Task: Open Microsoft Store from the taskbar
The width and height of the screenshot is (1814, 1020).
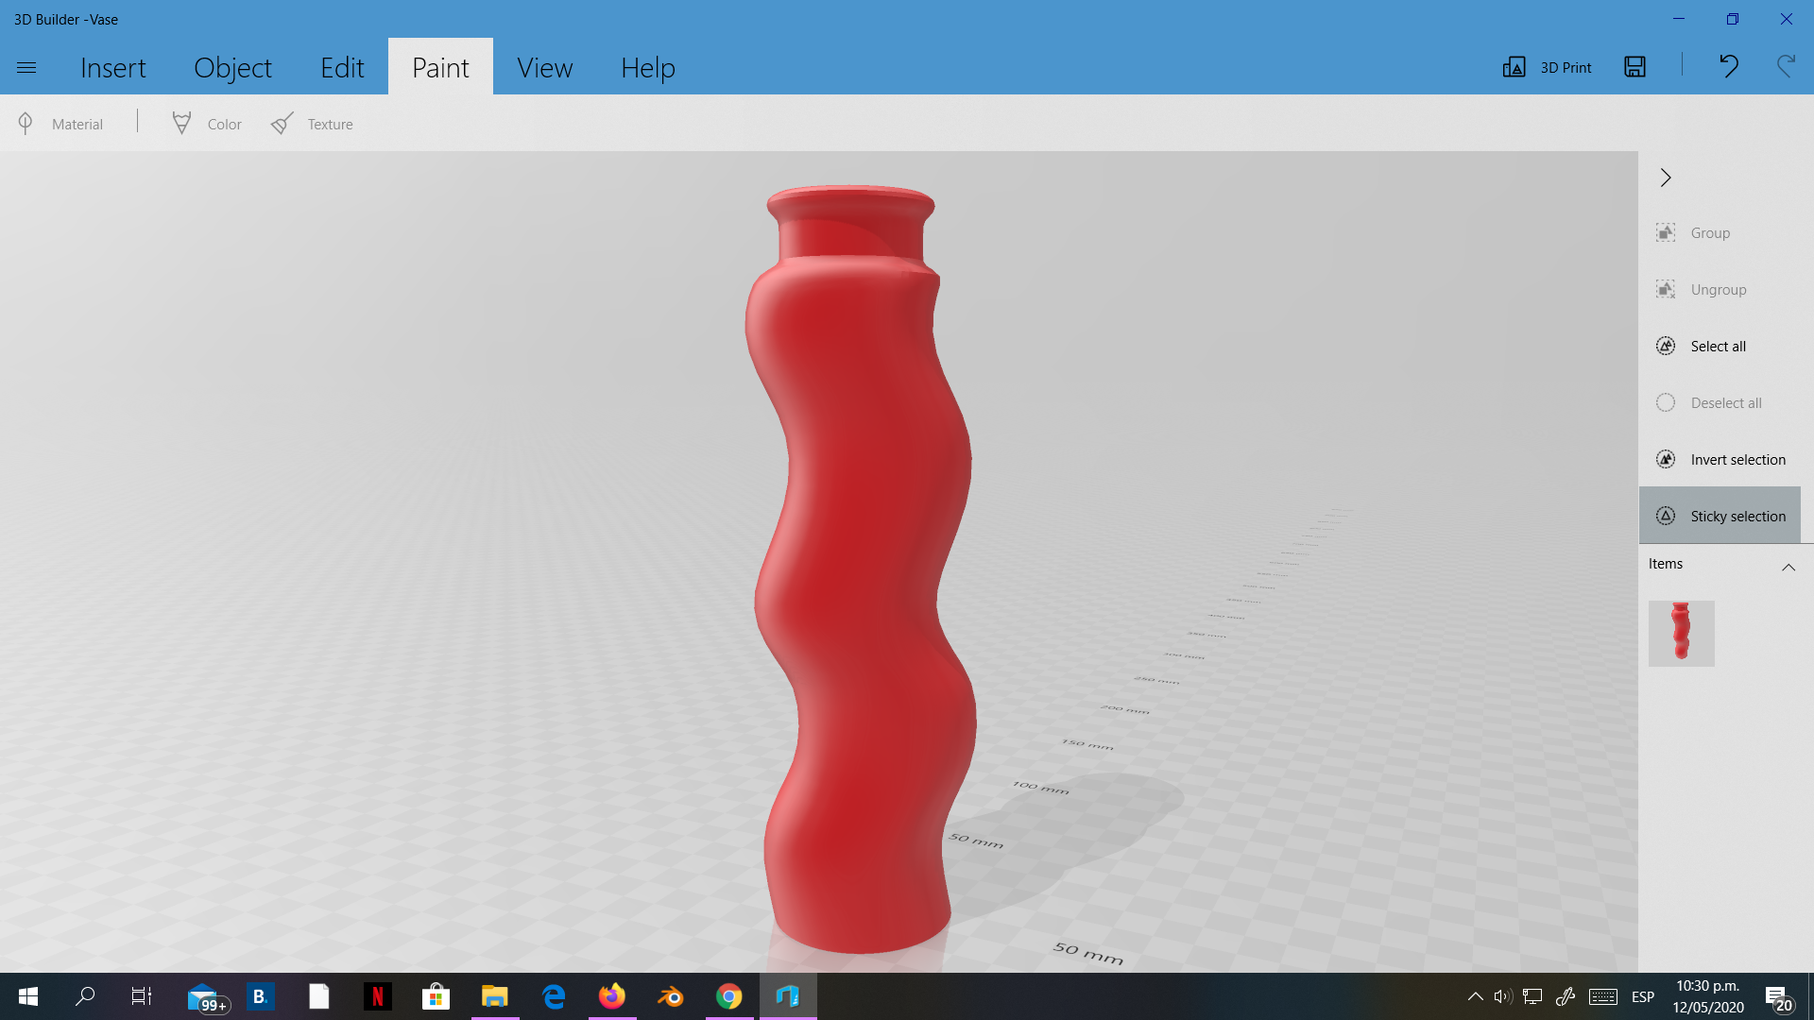Action: [436, 996]
